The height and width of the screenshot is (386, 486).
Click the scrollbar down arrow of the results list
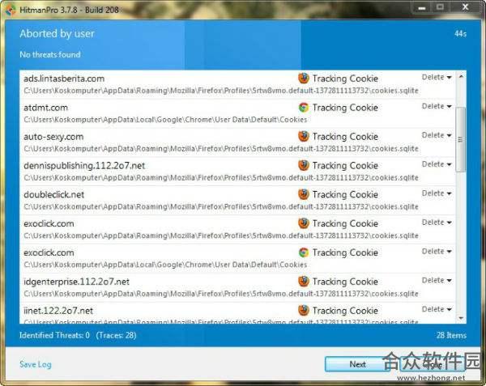[x=461, y=318]
